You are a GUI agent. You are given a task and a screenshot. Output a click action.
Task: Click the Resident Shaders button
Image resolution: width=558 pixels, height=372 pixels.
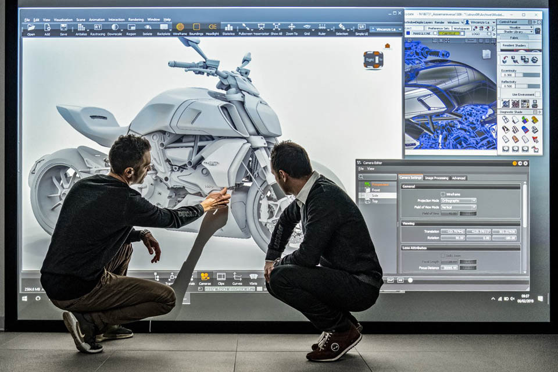click(513, 45)
